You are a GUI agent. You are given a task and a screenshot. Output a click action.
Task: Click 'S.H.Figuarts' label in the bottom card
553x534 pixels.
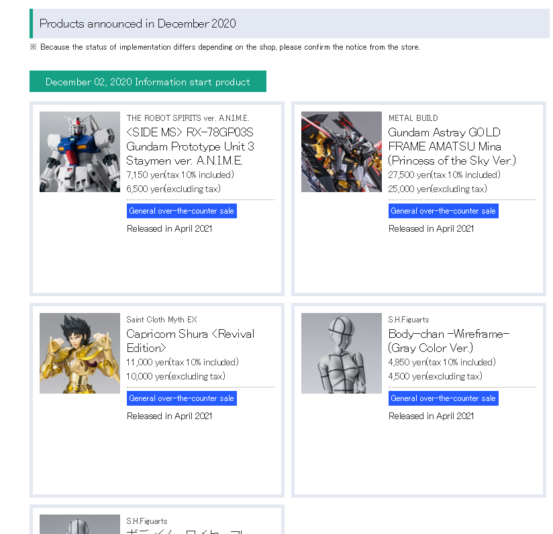[147, 521]
